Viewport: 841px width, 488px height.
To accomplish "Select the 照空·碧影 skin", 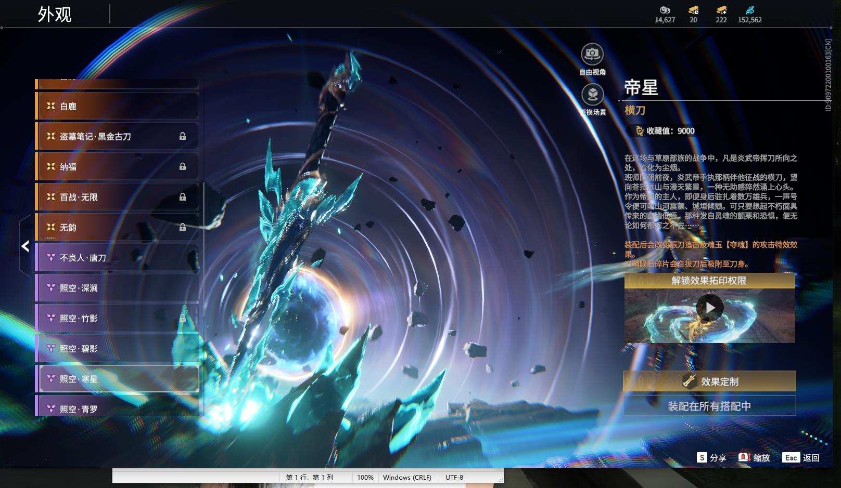I will [117, 349].
